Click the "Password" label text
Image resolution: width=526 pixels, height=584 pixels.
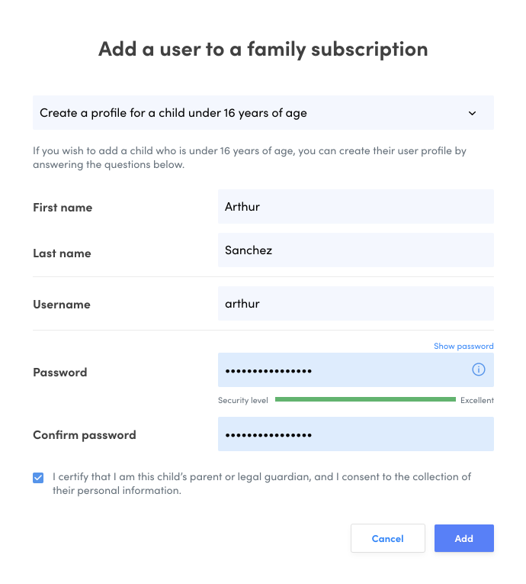[x=60, y=373]
